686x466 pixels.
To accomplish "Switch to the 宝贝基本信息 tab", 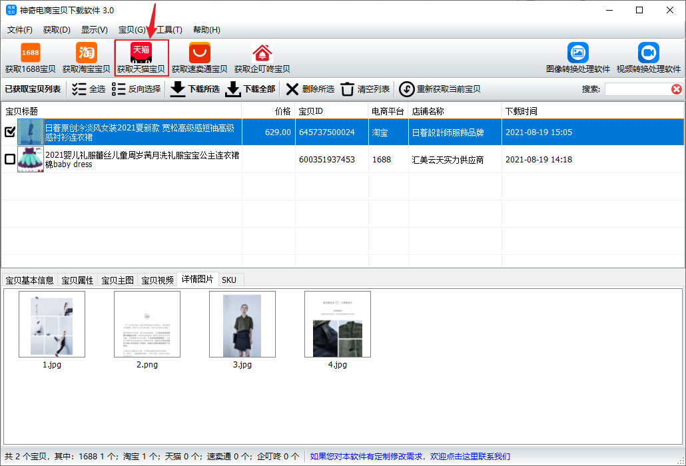I will [30, 280].
